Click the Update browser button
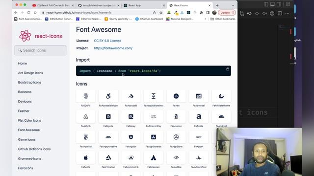The height and width of the screenshot is (176, 314). [x=227, y=13]
